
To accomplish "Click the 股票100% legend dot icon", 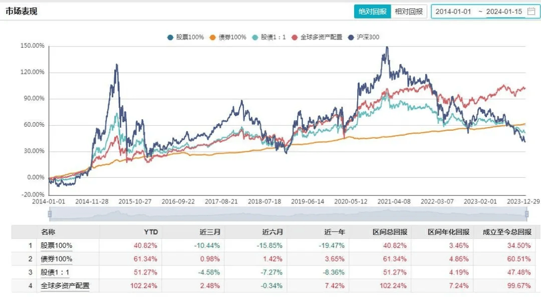I will coord(171,37).
